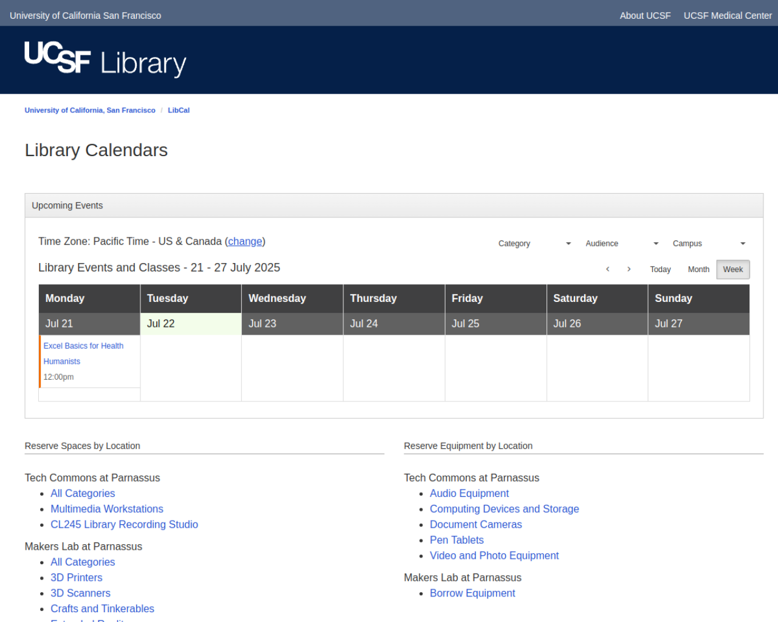Go to previous week arrow
This screenshot has height=622, width=778.
[607, 269]
